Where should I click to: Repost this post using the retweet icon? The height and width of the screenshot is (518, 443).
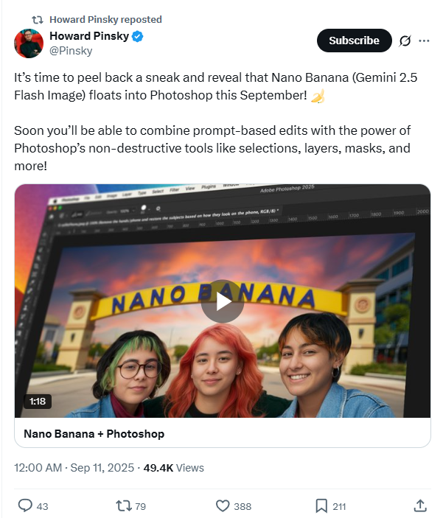pos(123,505)
